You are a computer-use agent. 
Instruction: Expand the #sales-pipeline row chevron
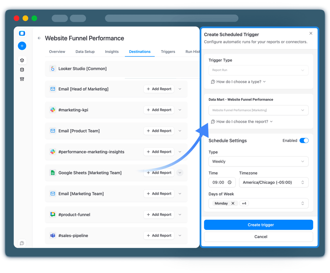tap(180, 235)
